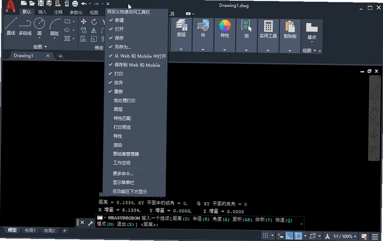Click the command line wrench customize icon
Screen dimensions: 383x241
pyautogui.click(x=90, y=223)
